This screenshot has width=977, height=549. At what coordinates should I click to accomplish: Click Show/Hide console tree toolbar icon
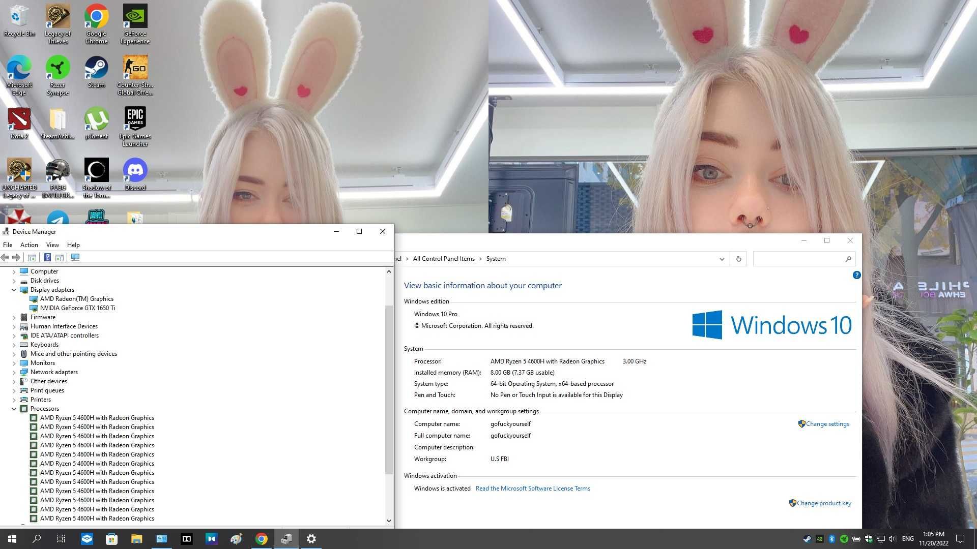coord(32,258)
